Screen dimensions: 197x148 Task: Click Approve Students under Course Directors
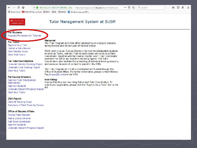tap(17, 86)
